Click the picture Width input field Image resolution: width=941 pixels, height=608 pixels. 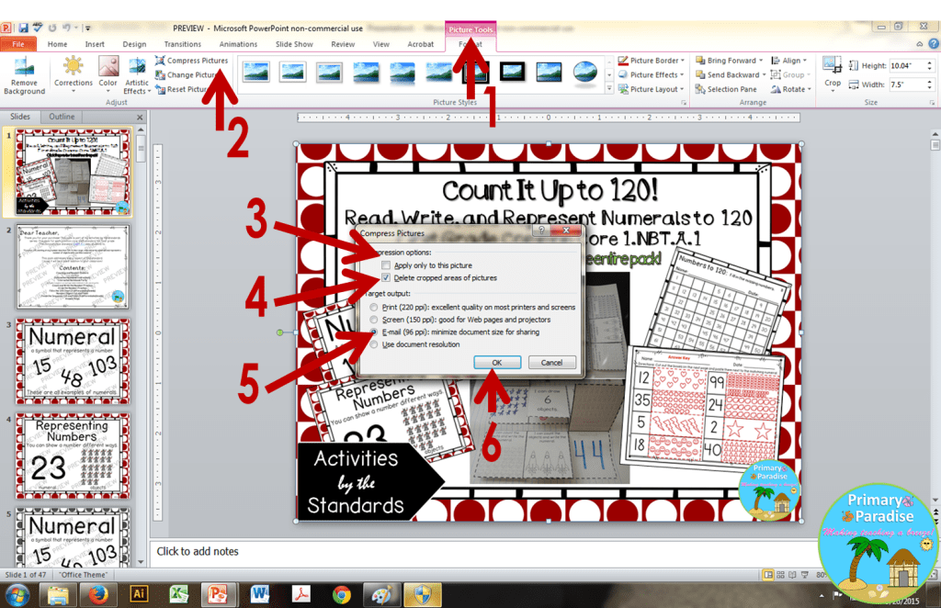[x=907, y=84]
